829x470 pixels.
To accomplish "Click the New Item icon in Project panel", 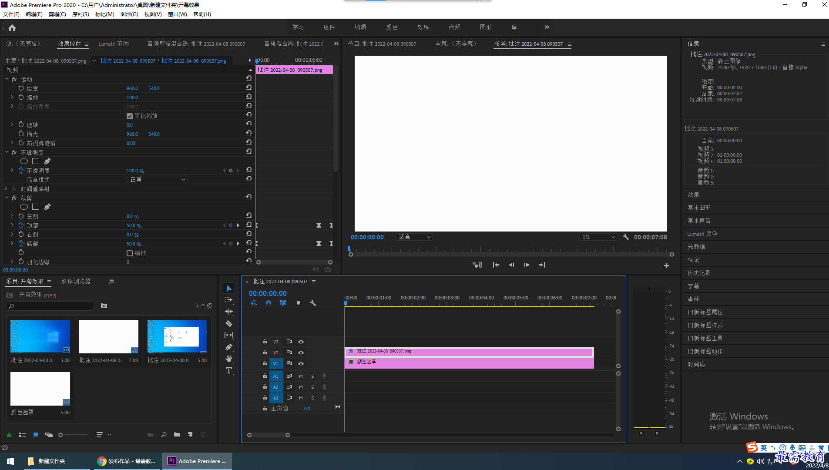I will (x=190, y=434).
